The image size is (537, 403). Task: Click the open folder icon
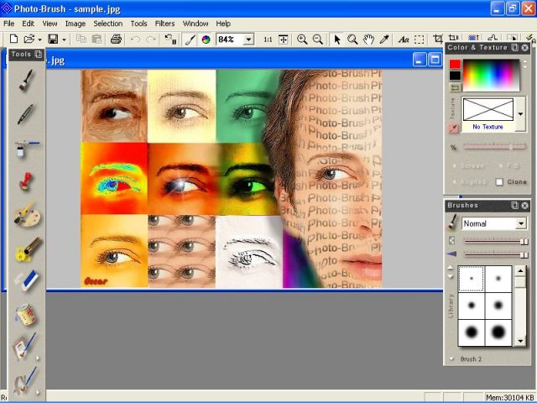pos(29,39)
